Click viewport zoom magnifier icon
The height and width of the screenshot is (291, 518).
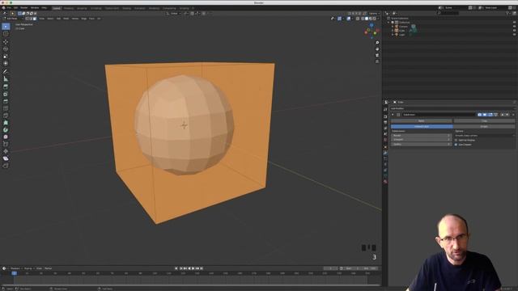point(377,43)
